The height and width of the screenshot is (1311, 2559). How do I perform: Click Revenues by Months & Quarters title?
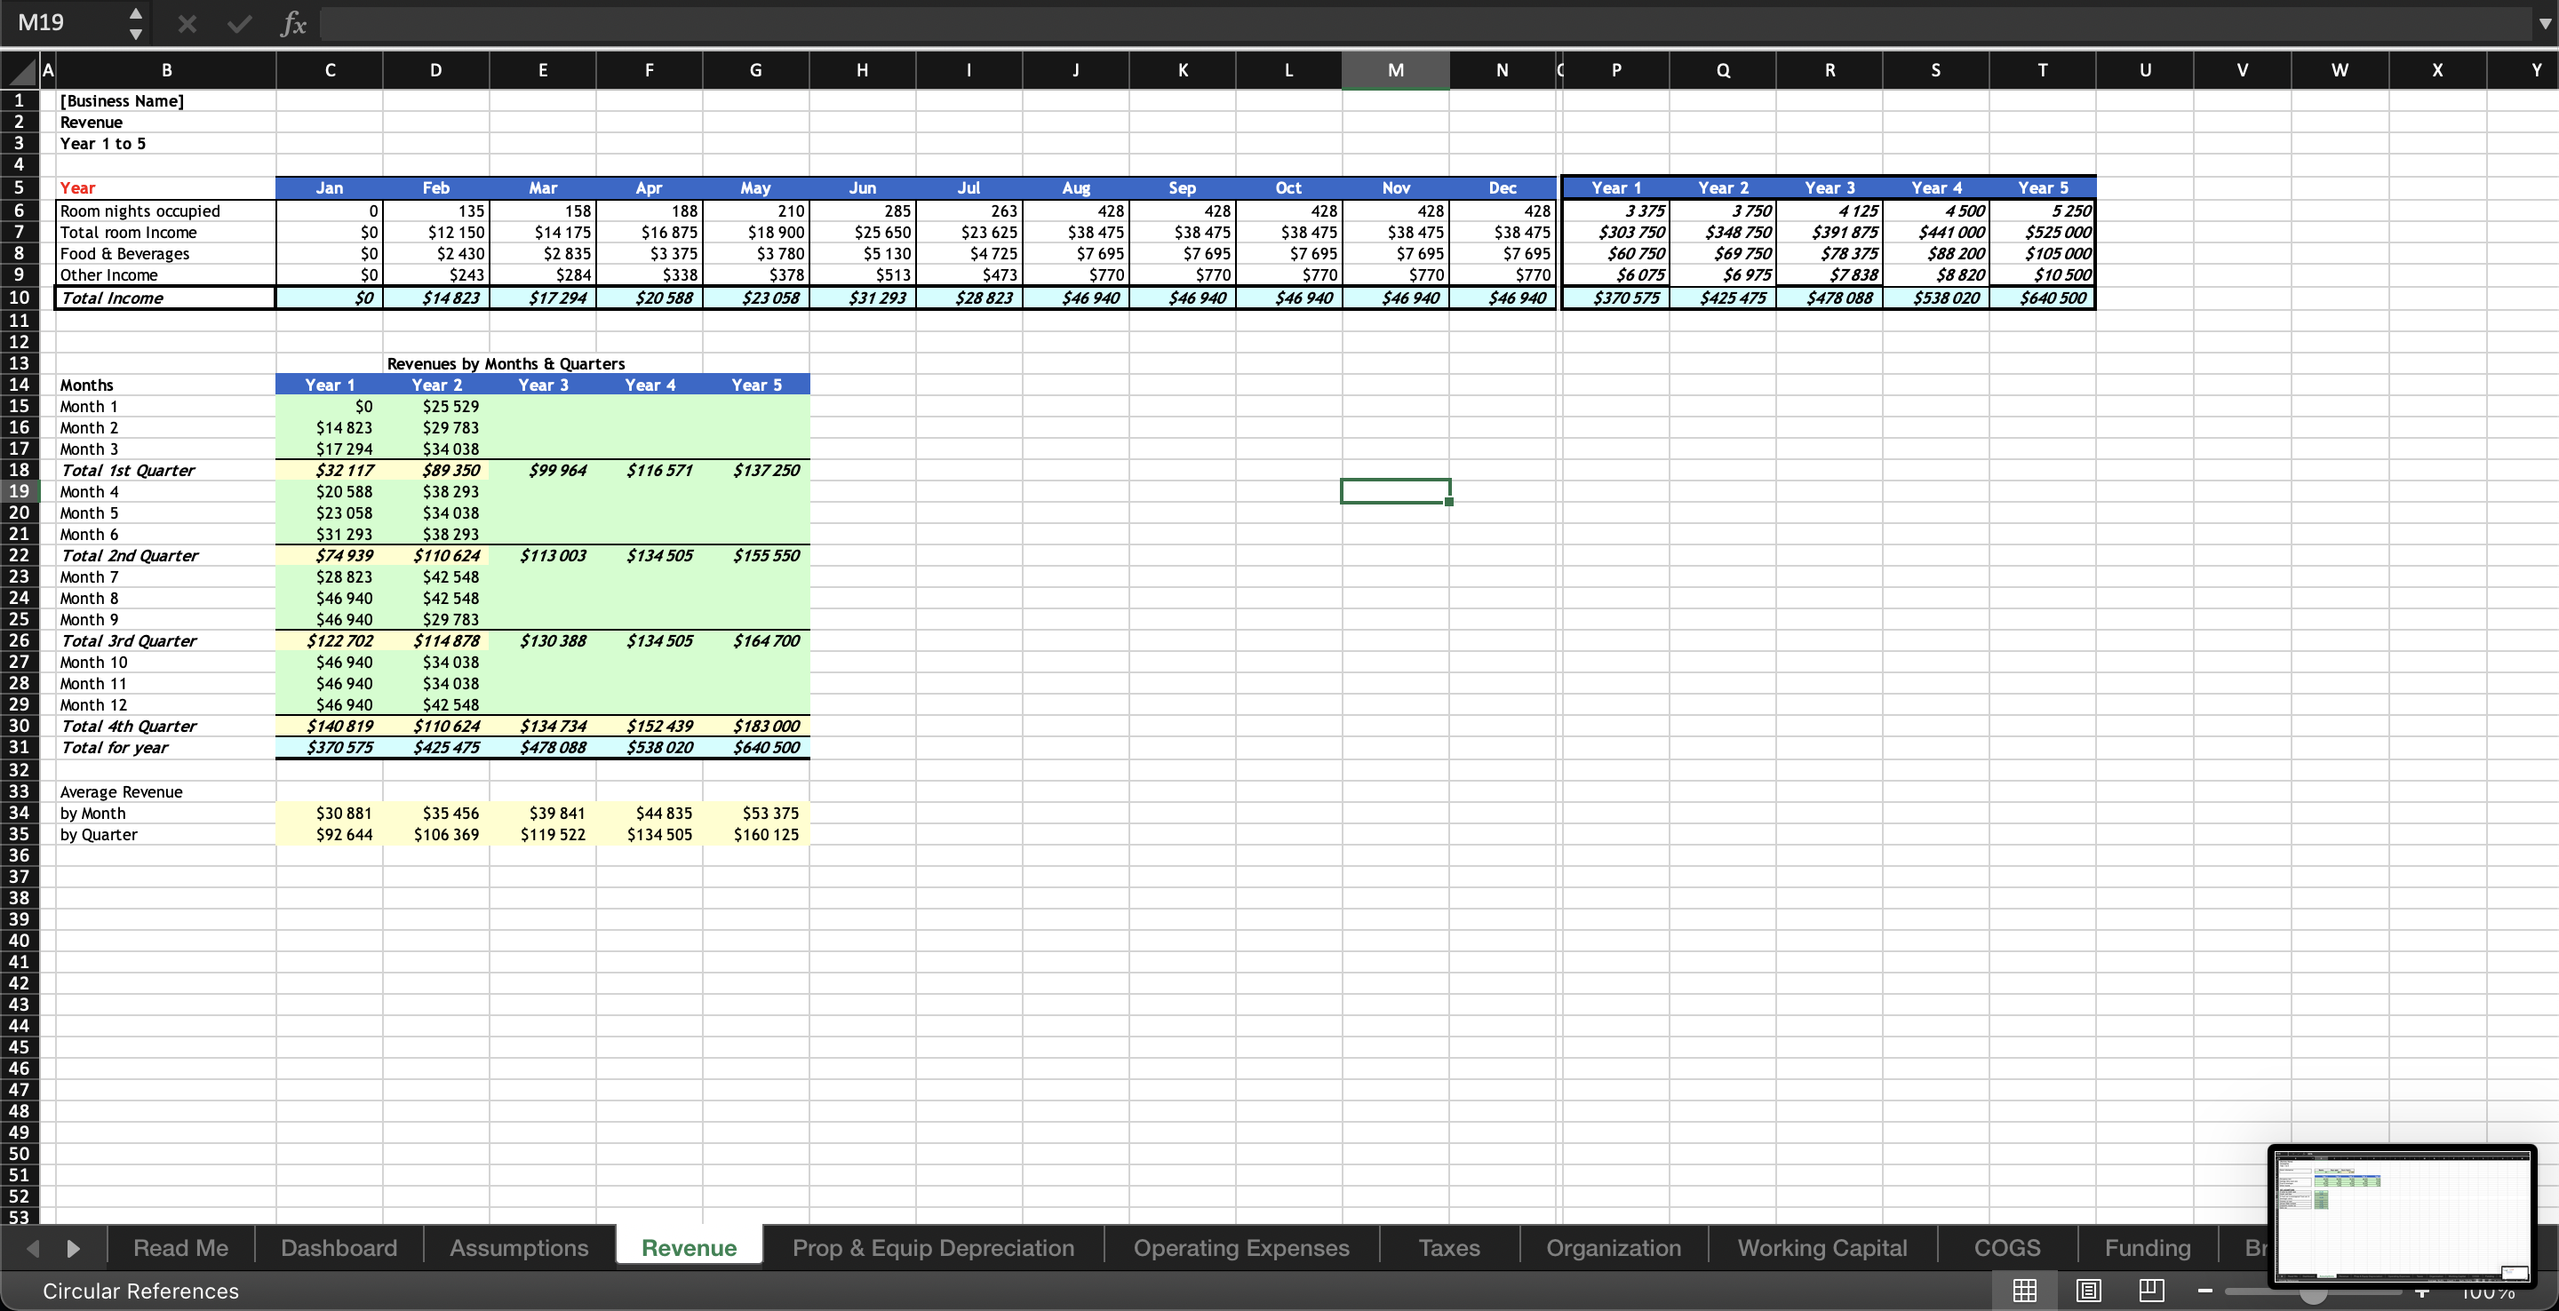click(506, 363)
